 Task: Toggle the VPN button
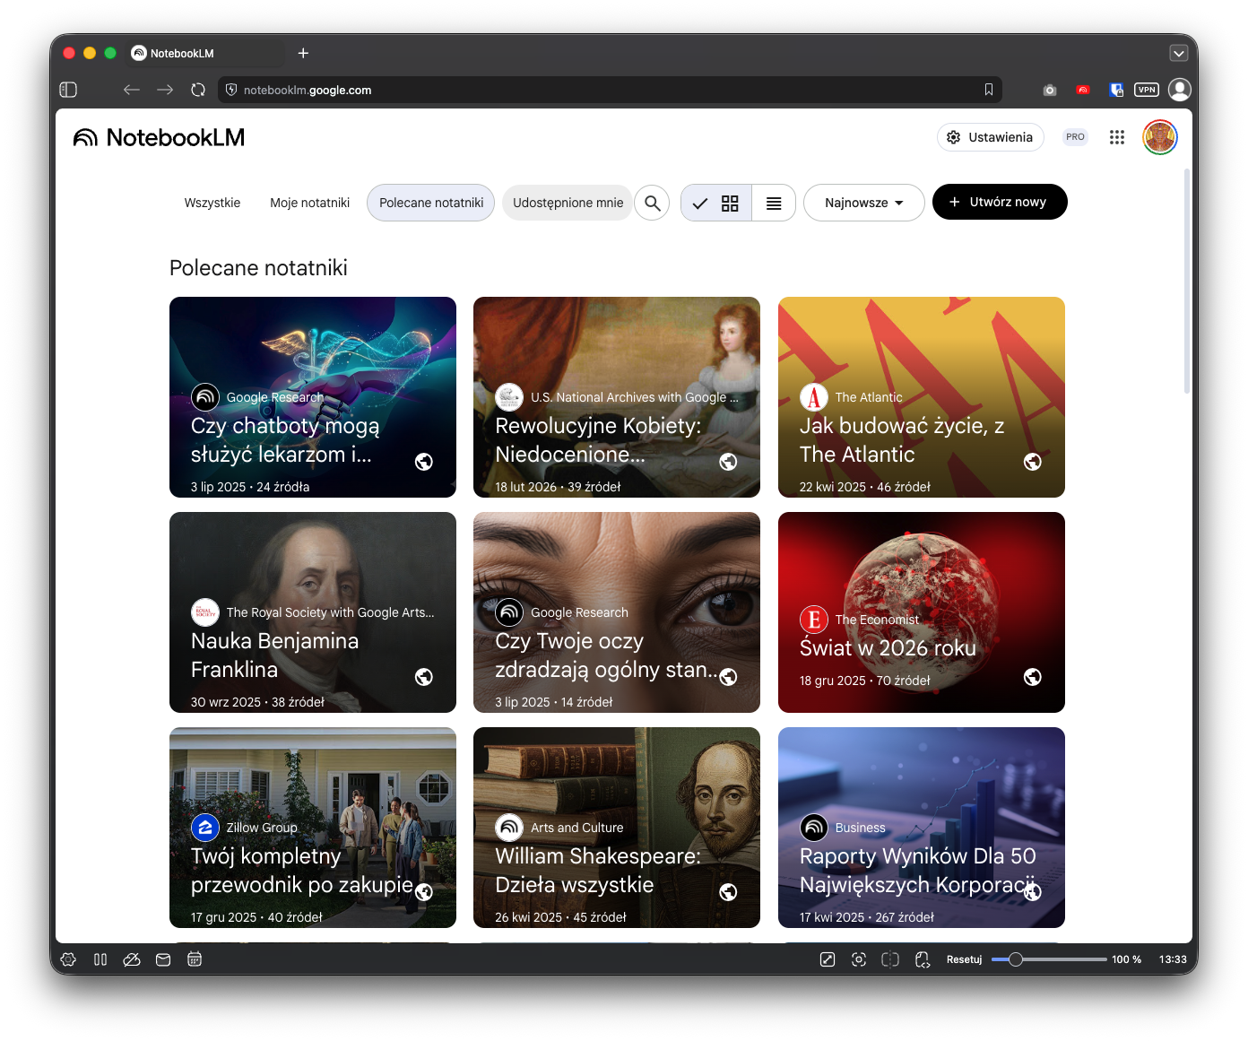pyautogui.click(x=1147, y=90)
